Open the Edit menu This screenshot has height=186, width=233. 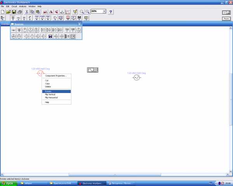[8, 6]
